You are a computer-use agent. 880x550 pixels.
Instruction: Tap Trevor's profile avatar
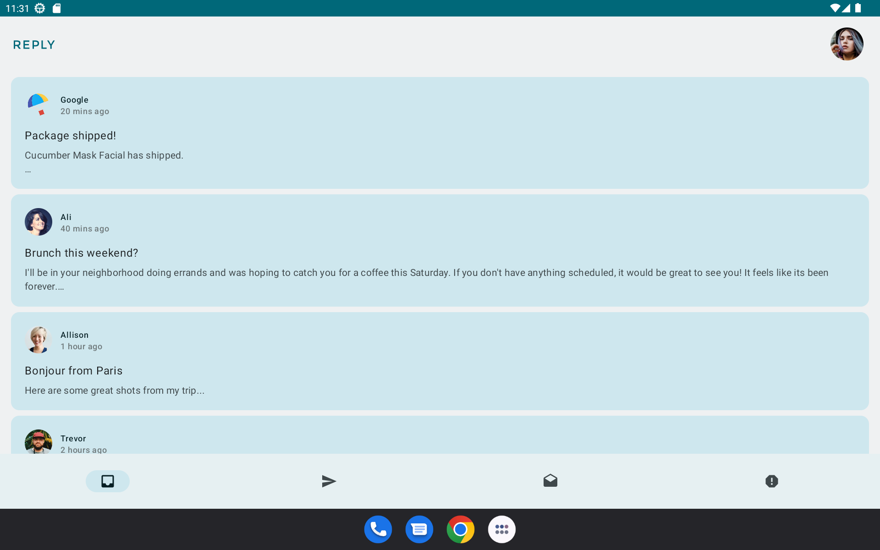38,442
